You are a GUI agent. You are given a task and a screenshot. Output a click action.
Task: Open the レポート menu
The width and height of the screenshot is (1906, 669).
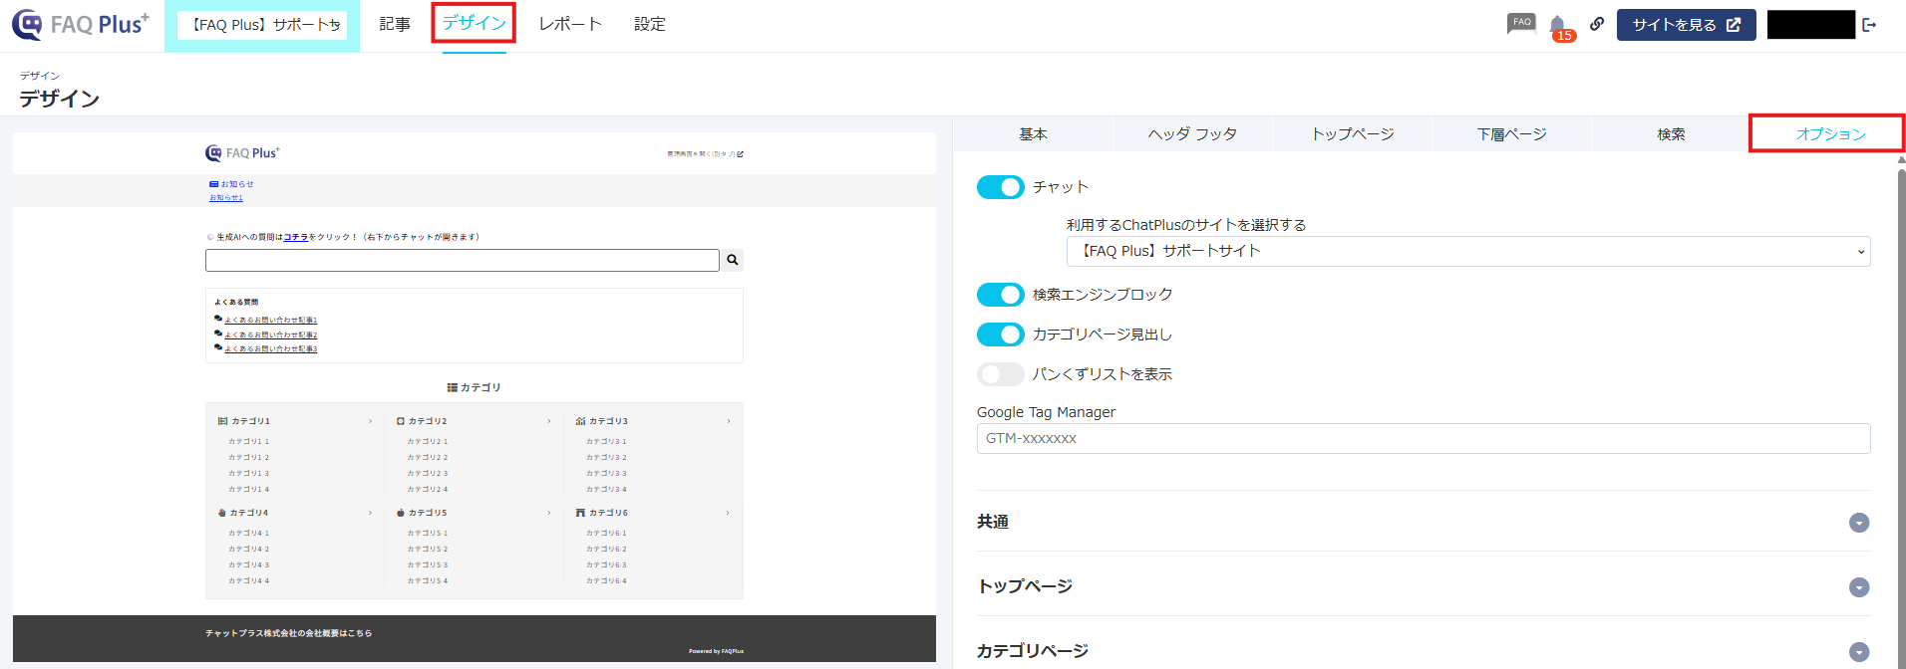570,24
